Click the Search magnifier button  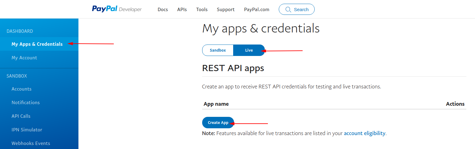click(x=296, y=10)
